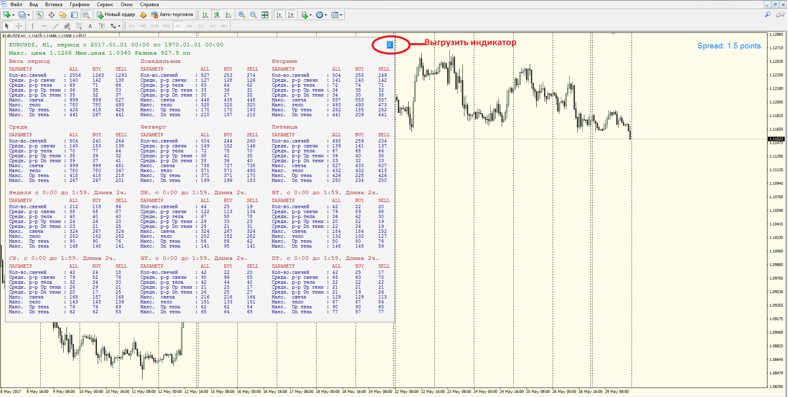Image resolution: width=788 pixels, height=397 pixels.
Task: Expand the Indicators dropdown arrow
Action: [310, 15]
